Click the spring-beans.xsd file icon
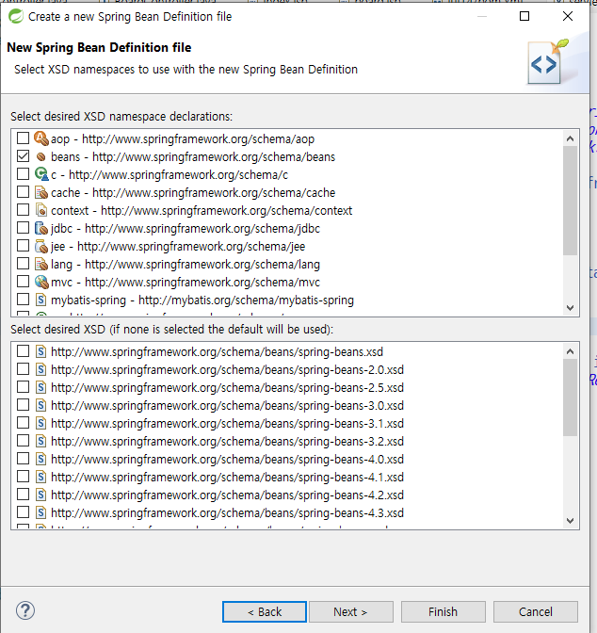 [x=40, y=351]
